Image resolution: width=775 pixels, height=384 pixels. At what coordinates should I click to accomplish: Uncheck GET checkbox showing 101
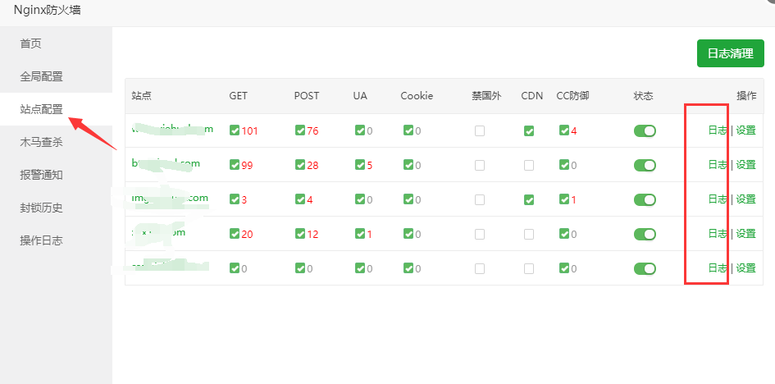235,130
